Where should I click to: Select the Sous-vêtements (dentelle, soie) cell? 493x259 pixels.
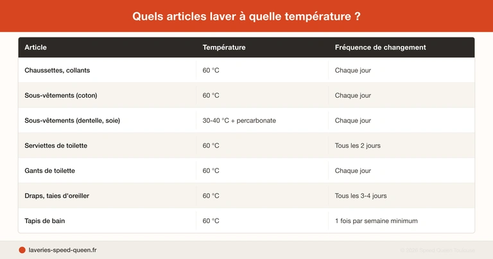(x=73, y=121)
